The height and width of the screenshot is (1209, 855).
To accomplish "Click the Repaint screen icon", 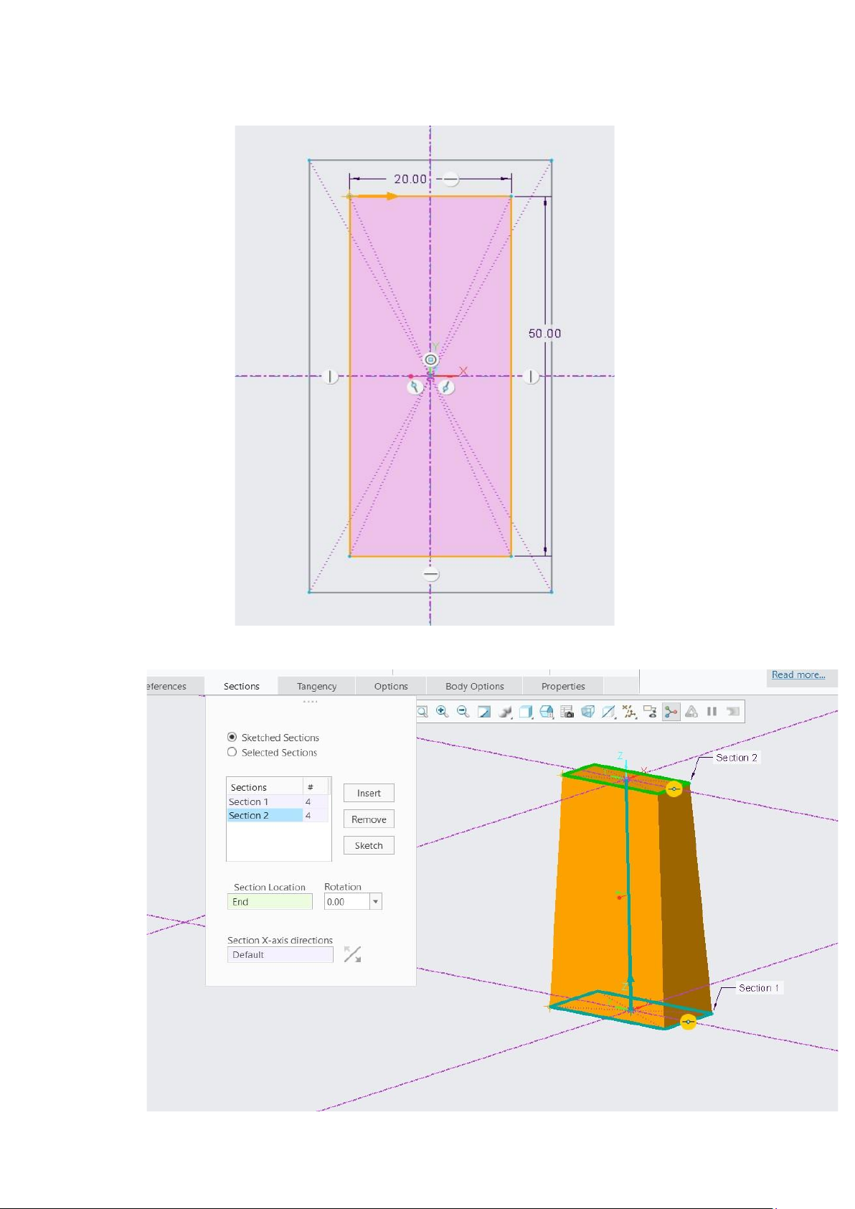I will coord(484,712).
